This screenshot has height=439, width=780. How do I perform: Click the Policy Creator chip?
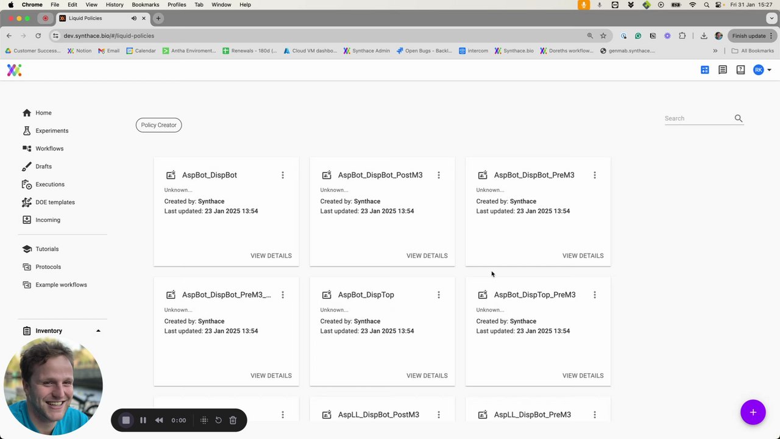158,125
